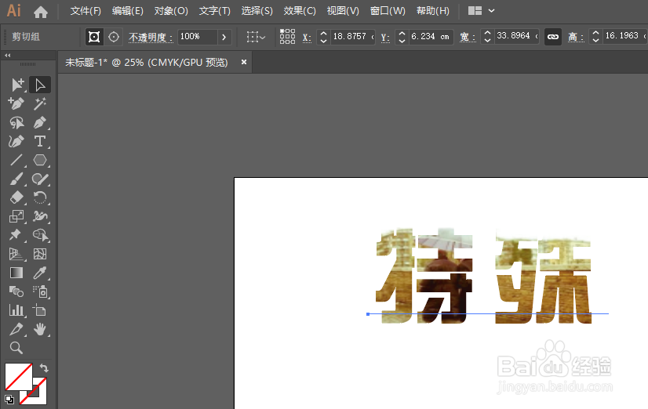The height and width of the screenshot is (409, 648).
Task: Pick the Shaper tool
Action: pos(40,179)
